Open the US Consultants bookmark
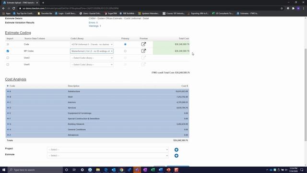The image size is (307, 173). click(x=223, y=13)
